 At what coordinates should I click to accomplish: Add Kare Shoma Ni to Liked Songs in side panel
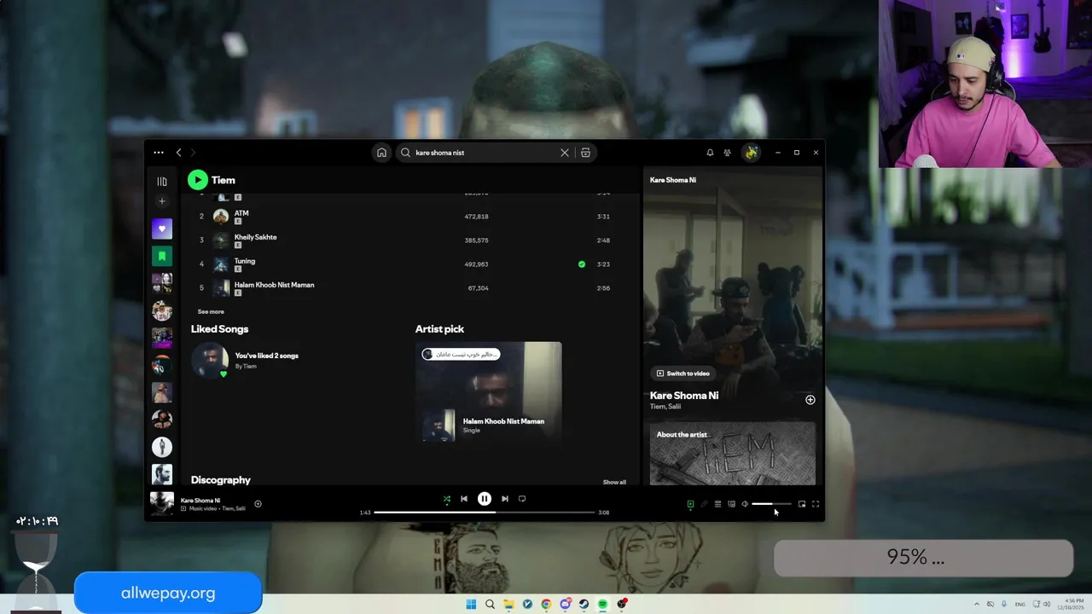click(x=810, y=400)
